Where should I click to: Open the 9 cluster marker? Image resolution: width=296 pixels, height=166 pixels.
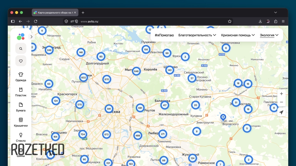click(x=197, y=132)
